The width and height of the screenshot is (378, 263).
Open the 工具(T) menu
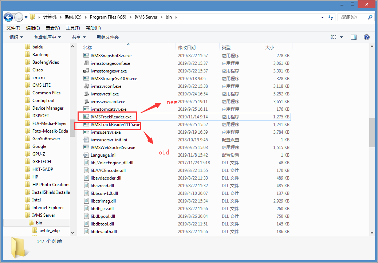point(73,28)
